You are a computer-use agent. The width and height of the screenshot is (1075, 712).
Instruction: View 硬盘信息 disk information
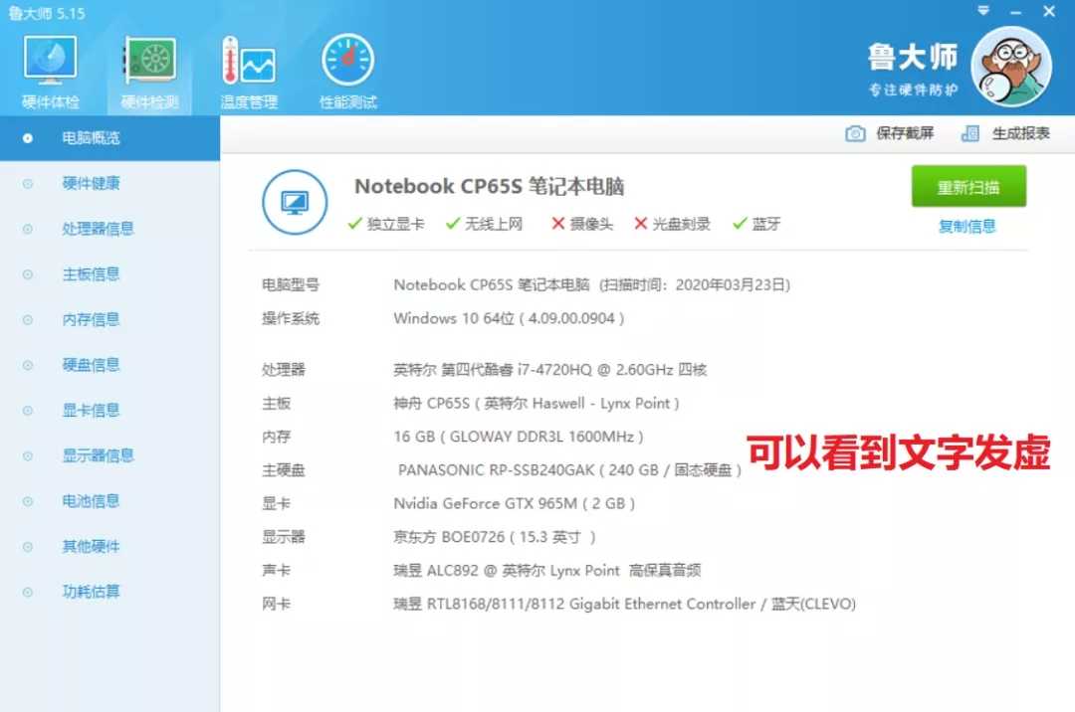pyautogui.click(x=91, y=365)
